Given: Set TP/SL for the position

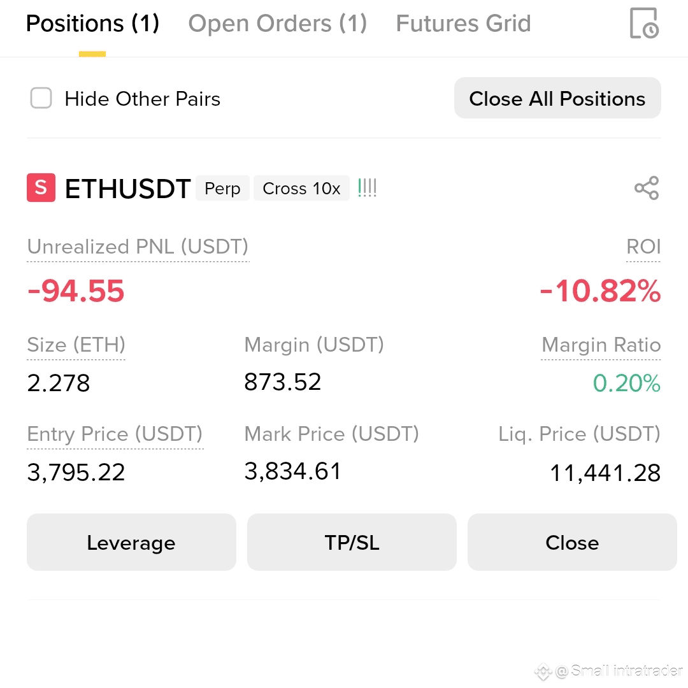Looking at the screenshot, I should click(x=352, y=542).
